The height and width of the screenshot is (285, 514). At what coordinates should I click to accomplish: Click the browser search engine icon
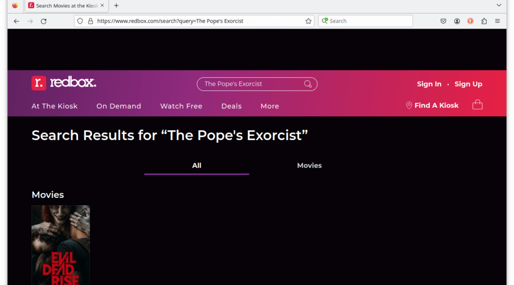(324, 21)
